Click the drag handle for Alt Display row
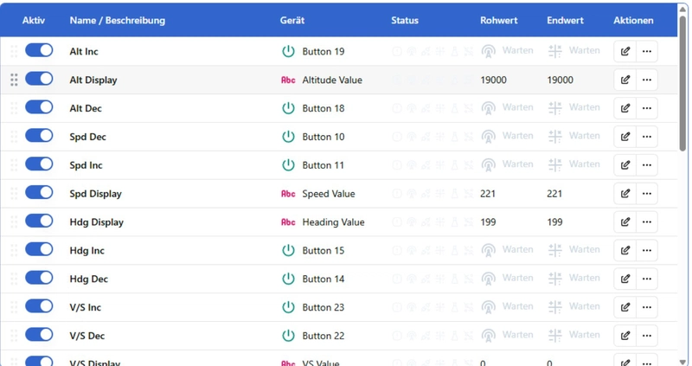 [14, 80]
